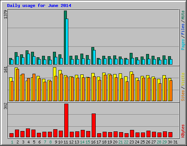Click the 302 axis value label
This screenshot has width=187, height=146.
pyautogui.click(x=5, y=106)
